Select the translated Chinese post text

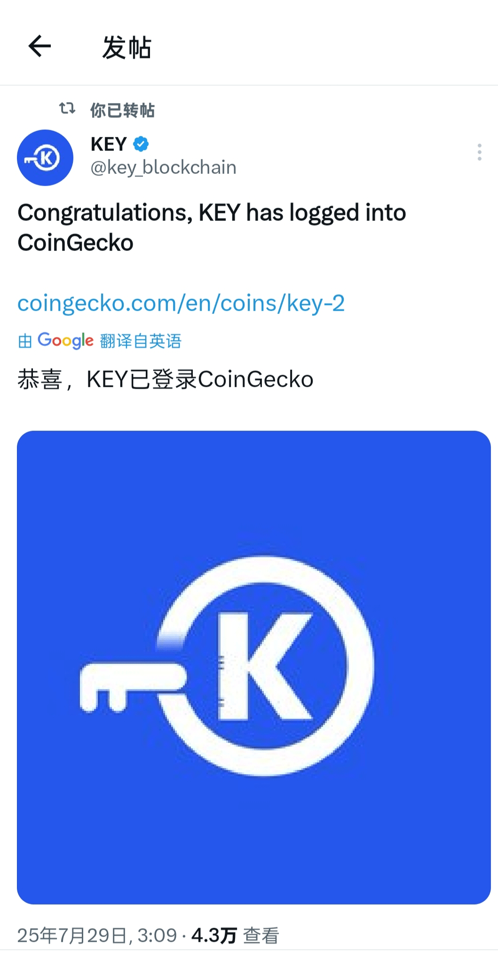pos(166,379)
